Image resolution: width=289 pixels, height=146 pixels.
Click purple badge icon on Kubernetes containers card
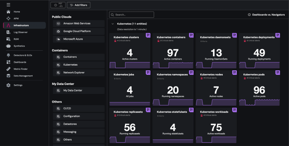tap(191, 35)
